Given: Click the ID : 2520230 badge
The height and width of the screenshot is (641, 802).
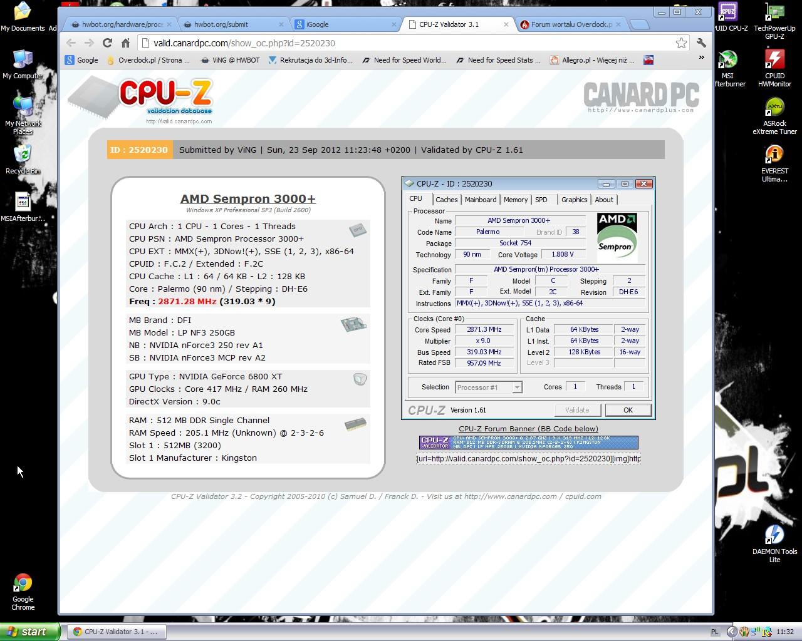Looking at the screenshot, I should coord(139,150).
